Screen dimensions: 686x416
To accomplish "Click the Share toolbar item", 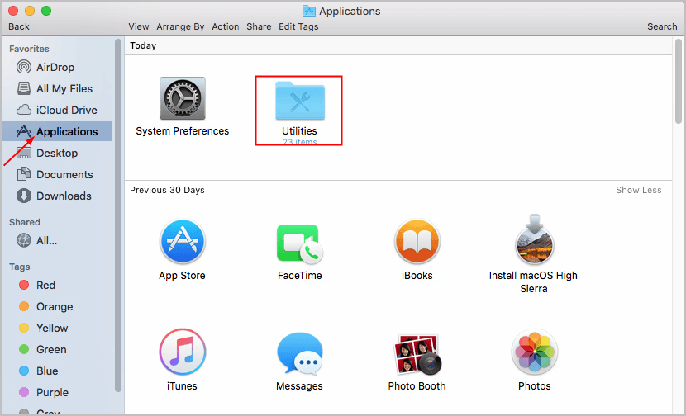I will [x=259, y=26].
